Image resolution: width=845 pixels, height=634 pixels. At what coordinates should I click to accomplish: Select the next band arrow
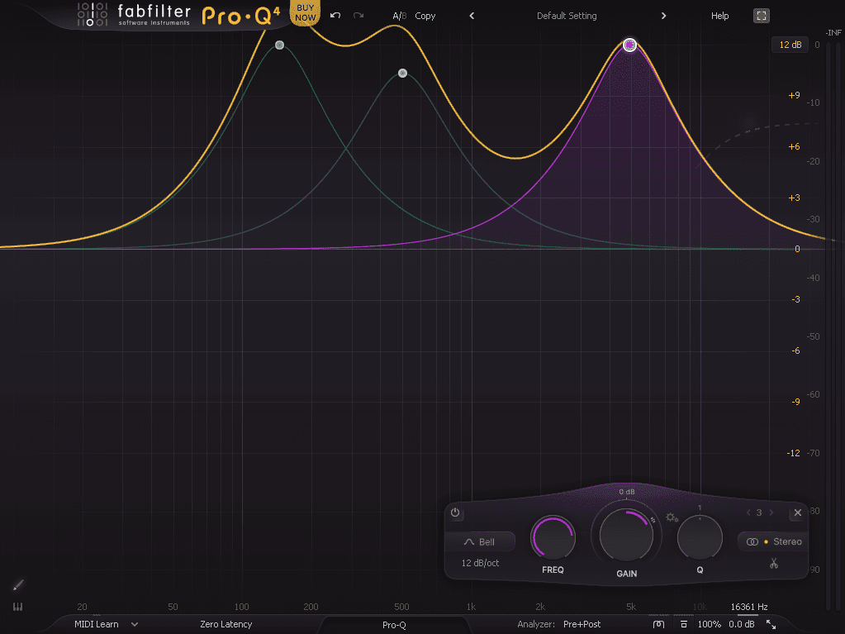(771, 512)
